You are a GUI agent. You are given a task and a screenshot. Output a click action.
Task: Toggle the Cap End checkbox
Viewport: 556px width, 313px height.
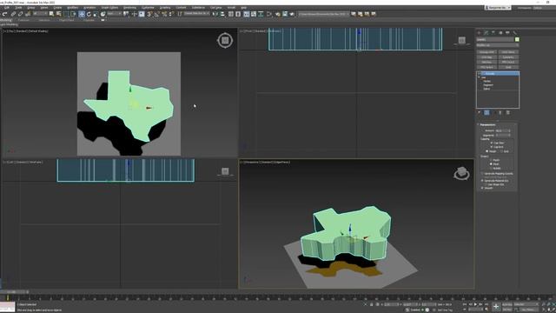coord(492,147)
